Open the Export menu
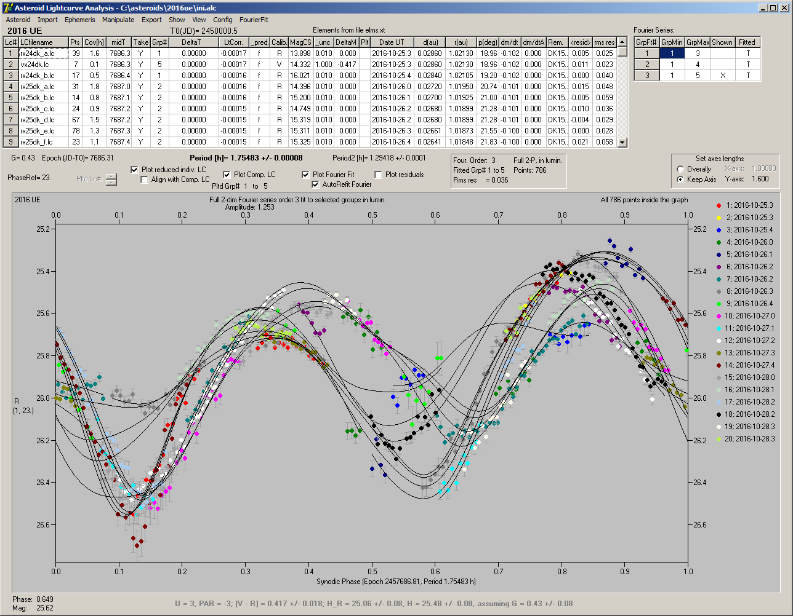Screen dimensions: 793x616 [151, 20]
